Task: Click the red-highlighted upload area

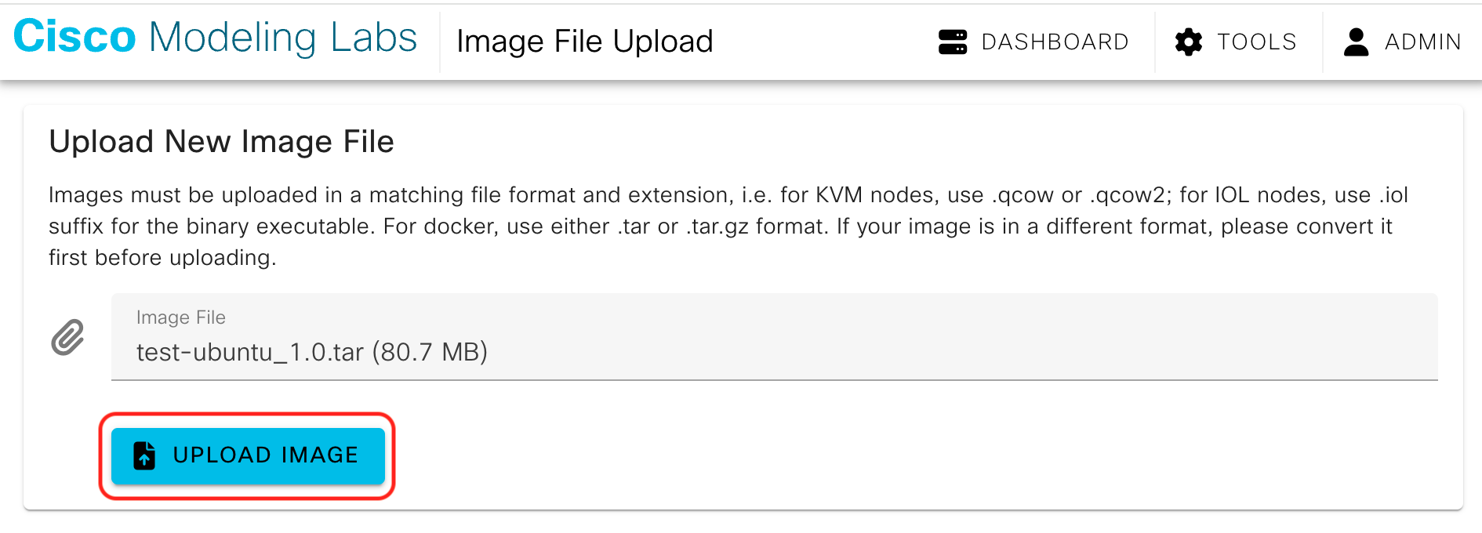Action: [x=248, y=455]
